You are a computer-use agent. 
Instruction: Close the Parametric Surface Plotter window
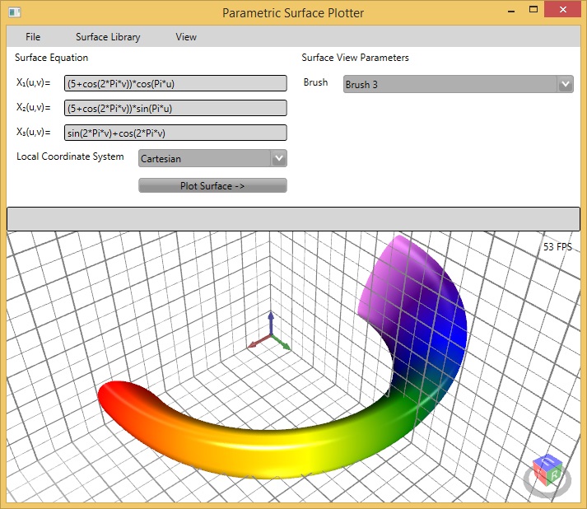562,10
